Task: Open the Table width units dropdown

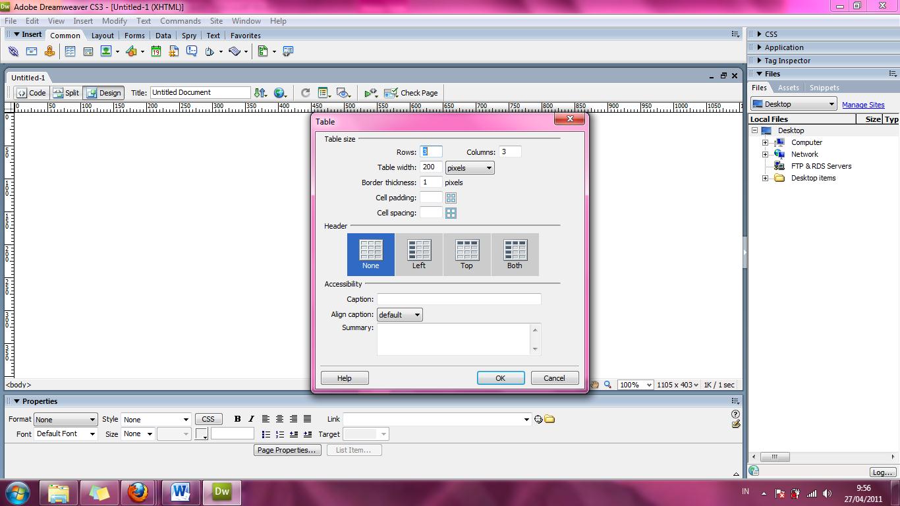Action: click(468, 167)
